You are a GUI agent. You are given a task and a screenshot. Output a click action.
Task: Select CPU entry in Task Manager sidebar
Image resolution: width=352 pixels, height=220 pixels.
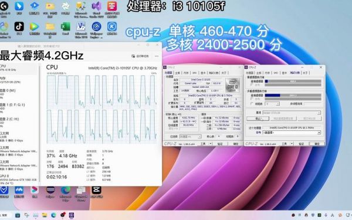[x=18, y=68]
